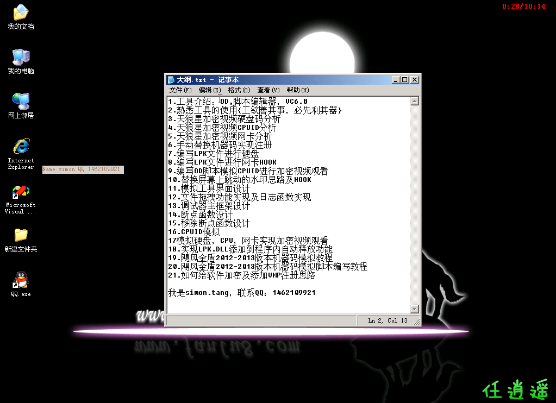Open the 帮助(H) menu
Viewport: 556px width, 403px height.
(x=298, y=90)
